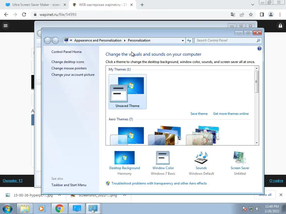
Task: Click Appearance and Personalization breadcrumb
Action: click(98, 40)
